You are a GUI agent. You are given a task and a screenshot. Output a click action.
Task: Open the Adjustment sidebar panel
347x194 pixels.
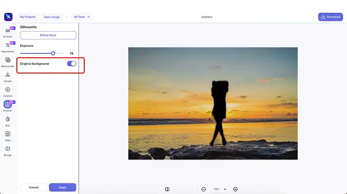click(x=8, y=47)
